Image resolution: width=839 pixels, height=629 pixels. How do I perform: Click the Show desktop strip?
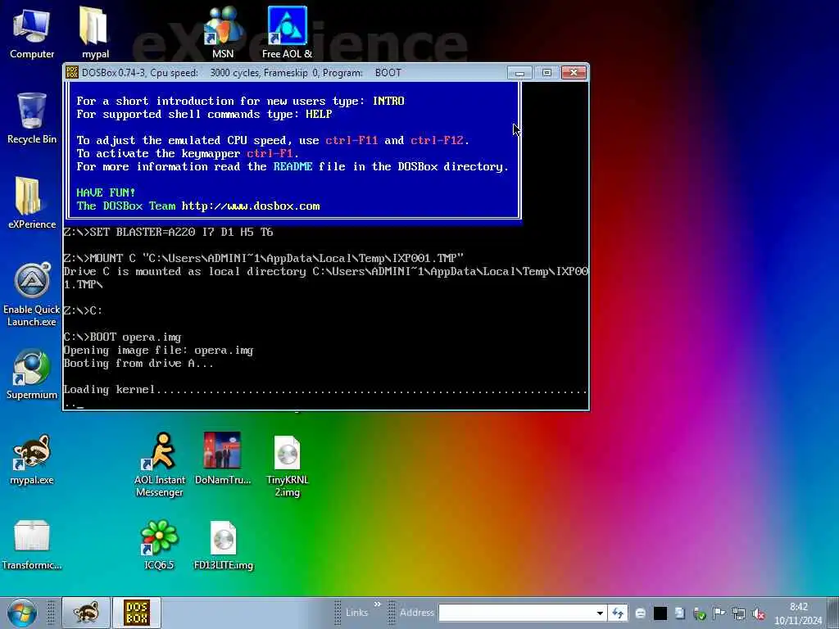pyautogui.click(x=835, y=613)
